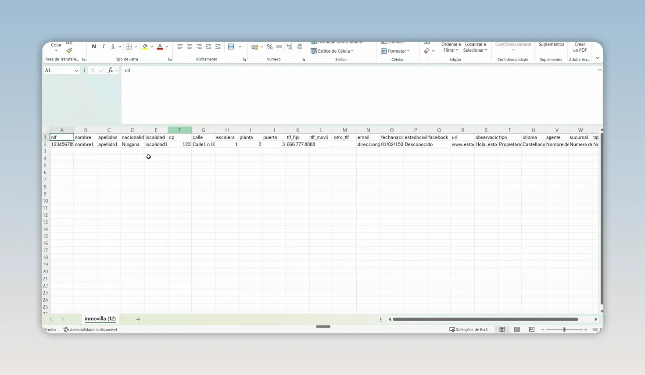The width and height of the screenshot is (645, 375).
Task: Center align text
Action: click(x=190, y=46)
